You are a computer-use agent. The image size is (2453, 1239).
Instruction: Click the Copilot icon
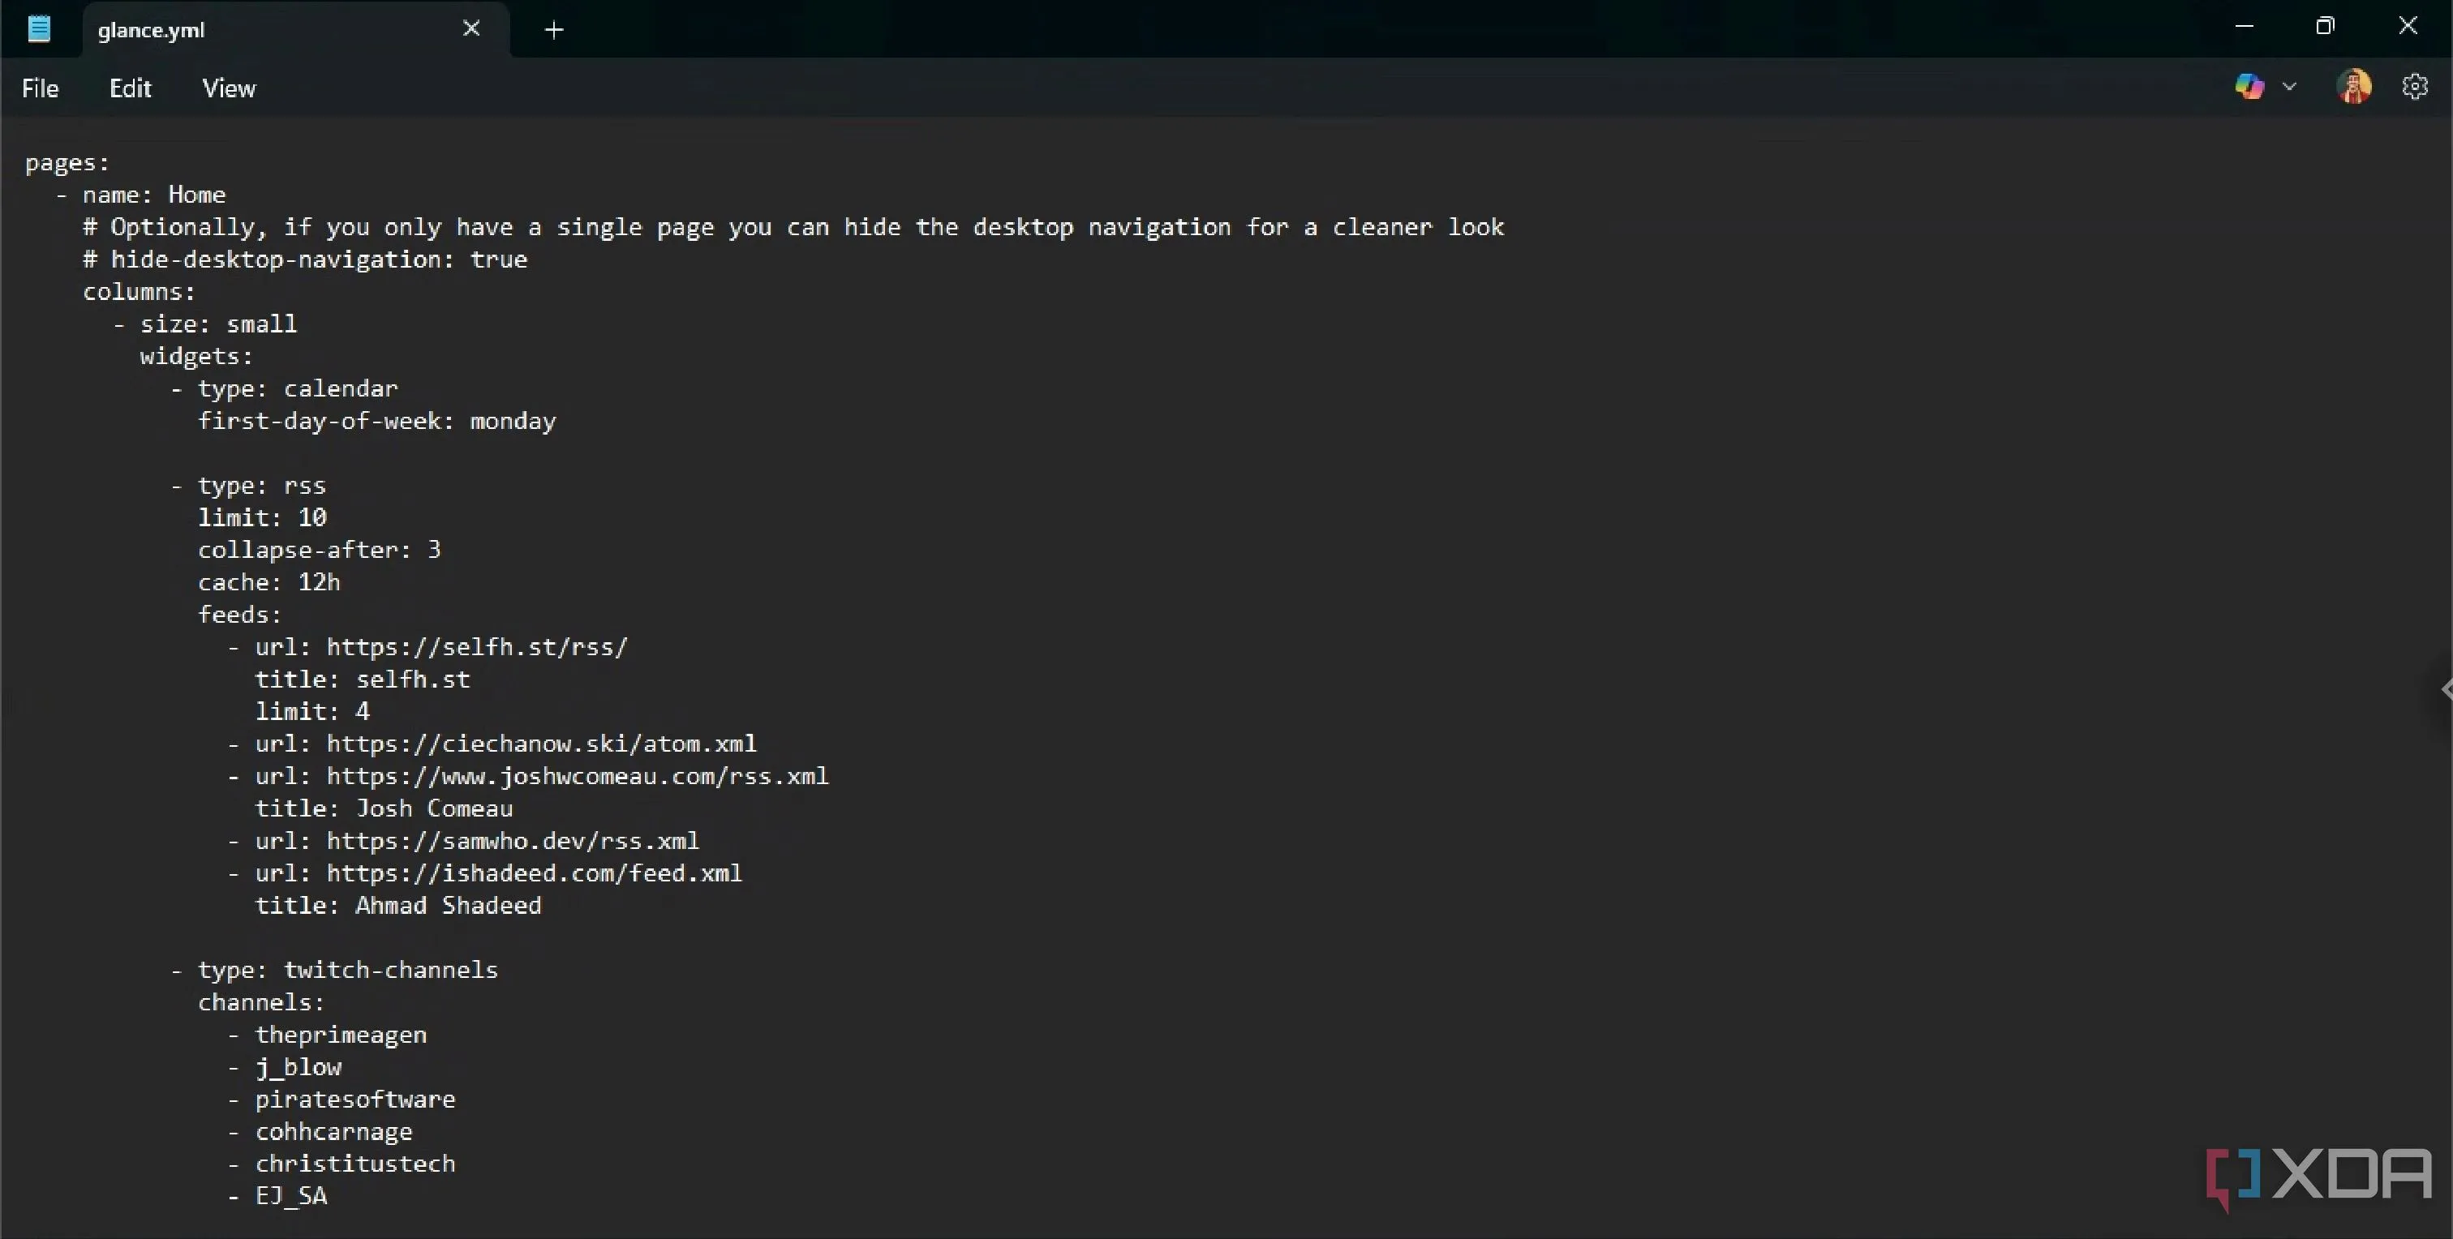[2249, 87]
